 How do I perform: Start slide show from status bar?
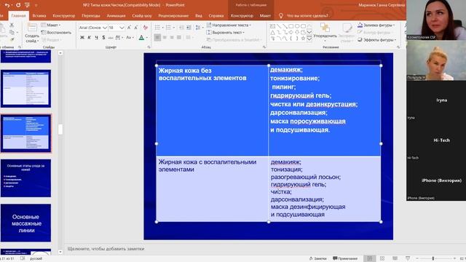(408, 258)
